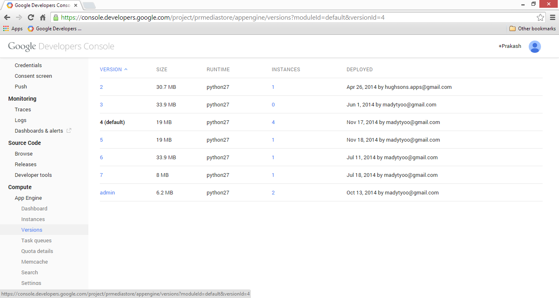Reload the page with the refresh icon
Image resolution: width=559 pixels, height=298 pixels.
(x=31, y=18)
